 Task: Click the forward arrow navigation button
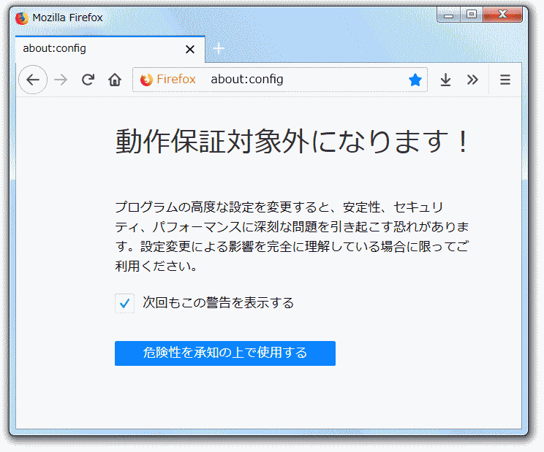(x=61, y=80)
